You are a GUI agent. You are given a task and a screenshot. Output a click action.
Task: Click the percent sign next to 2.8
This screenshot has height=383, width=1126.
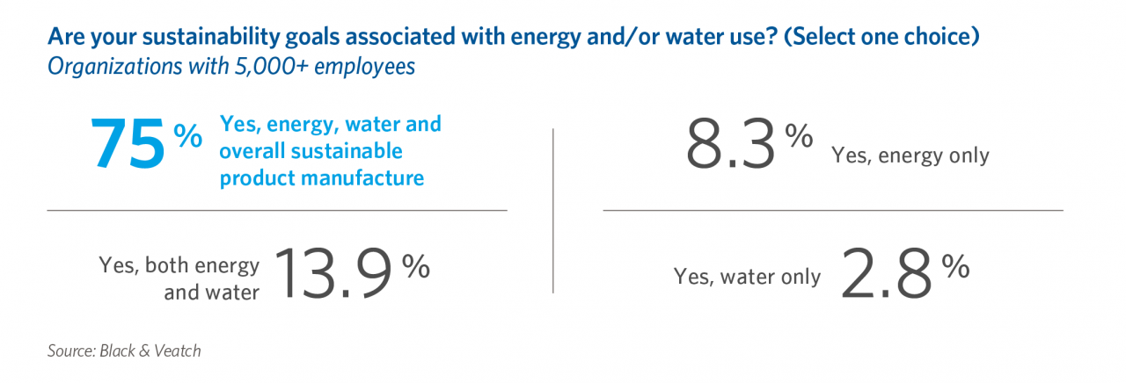point(955,266)
